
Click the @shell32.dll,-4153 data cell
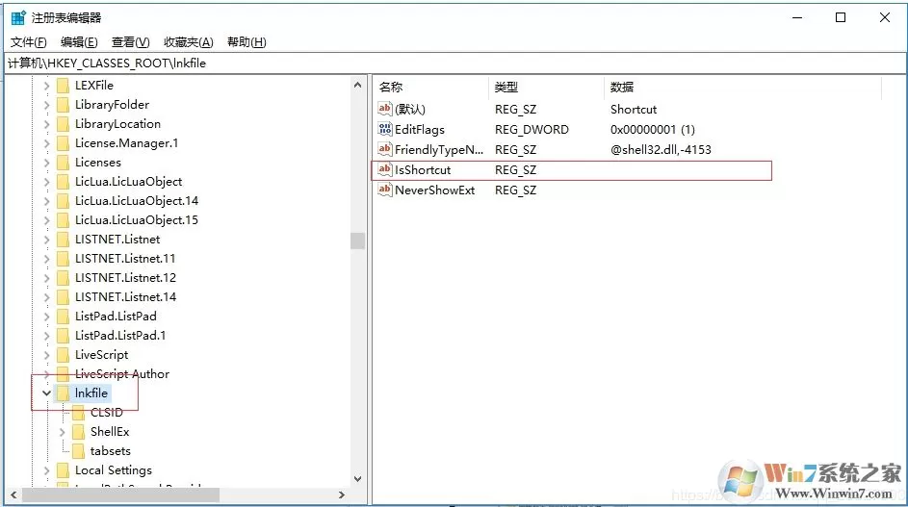click(661, 150)
